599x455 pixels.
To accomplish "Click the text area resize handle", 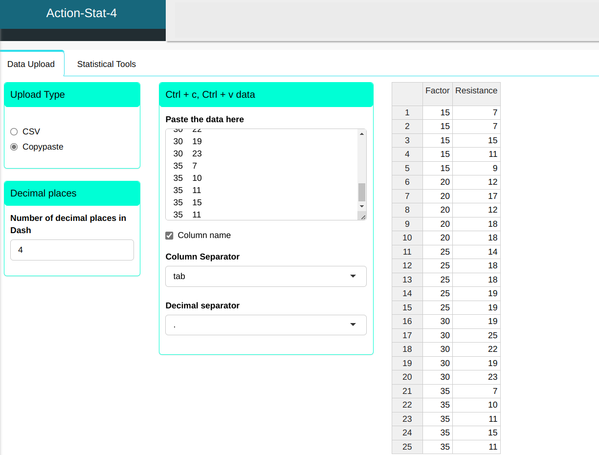I will coord(363,217).
